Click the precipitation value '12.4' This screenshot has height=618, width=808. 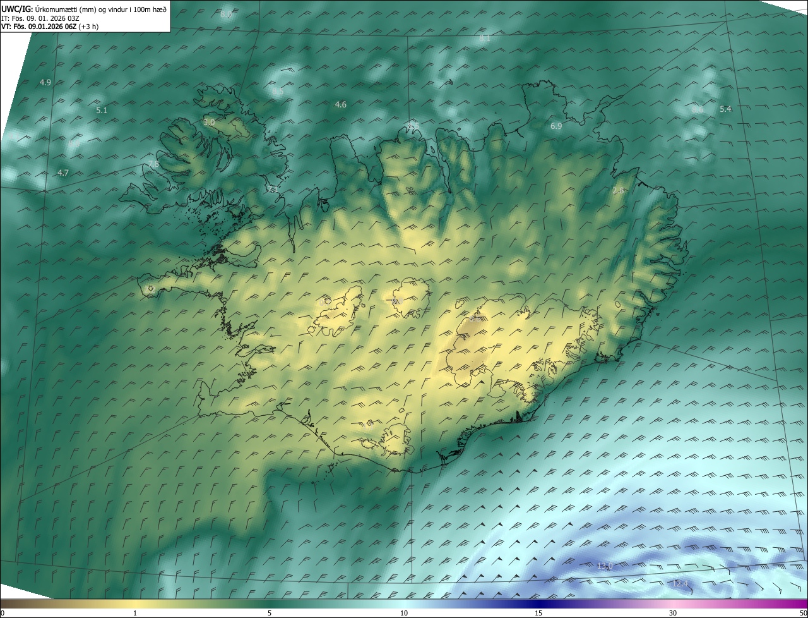click(x=680, y=583)
